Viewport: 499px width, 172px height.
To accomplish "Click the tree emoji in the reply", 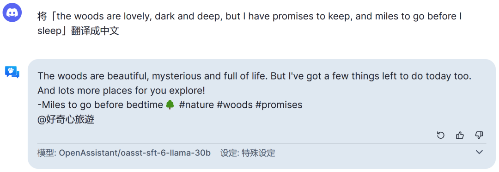I will [170, 105].
